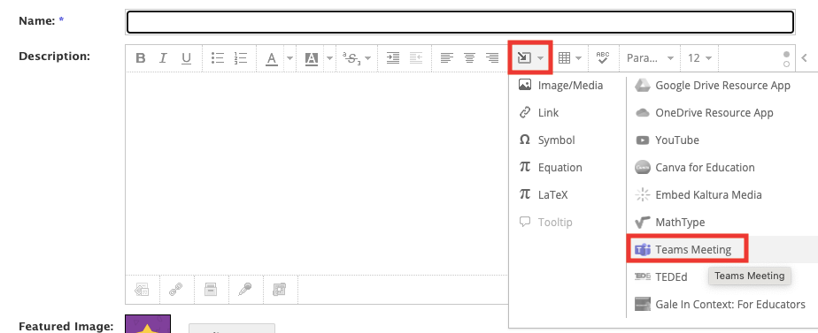
Task: Toggle Bold formatting in the description toolbar
Action: [141, 58]
